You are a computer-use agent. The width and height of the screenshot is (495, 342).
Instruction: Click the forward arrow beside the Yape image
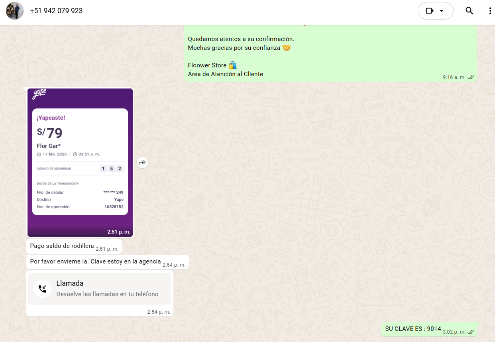(x=142, y=162)
